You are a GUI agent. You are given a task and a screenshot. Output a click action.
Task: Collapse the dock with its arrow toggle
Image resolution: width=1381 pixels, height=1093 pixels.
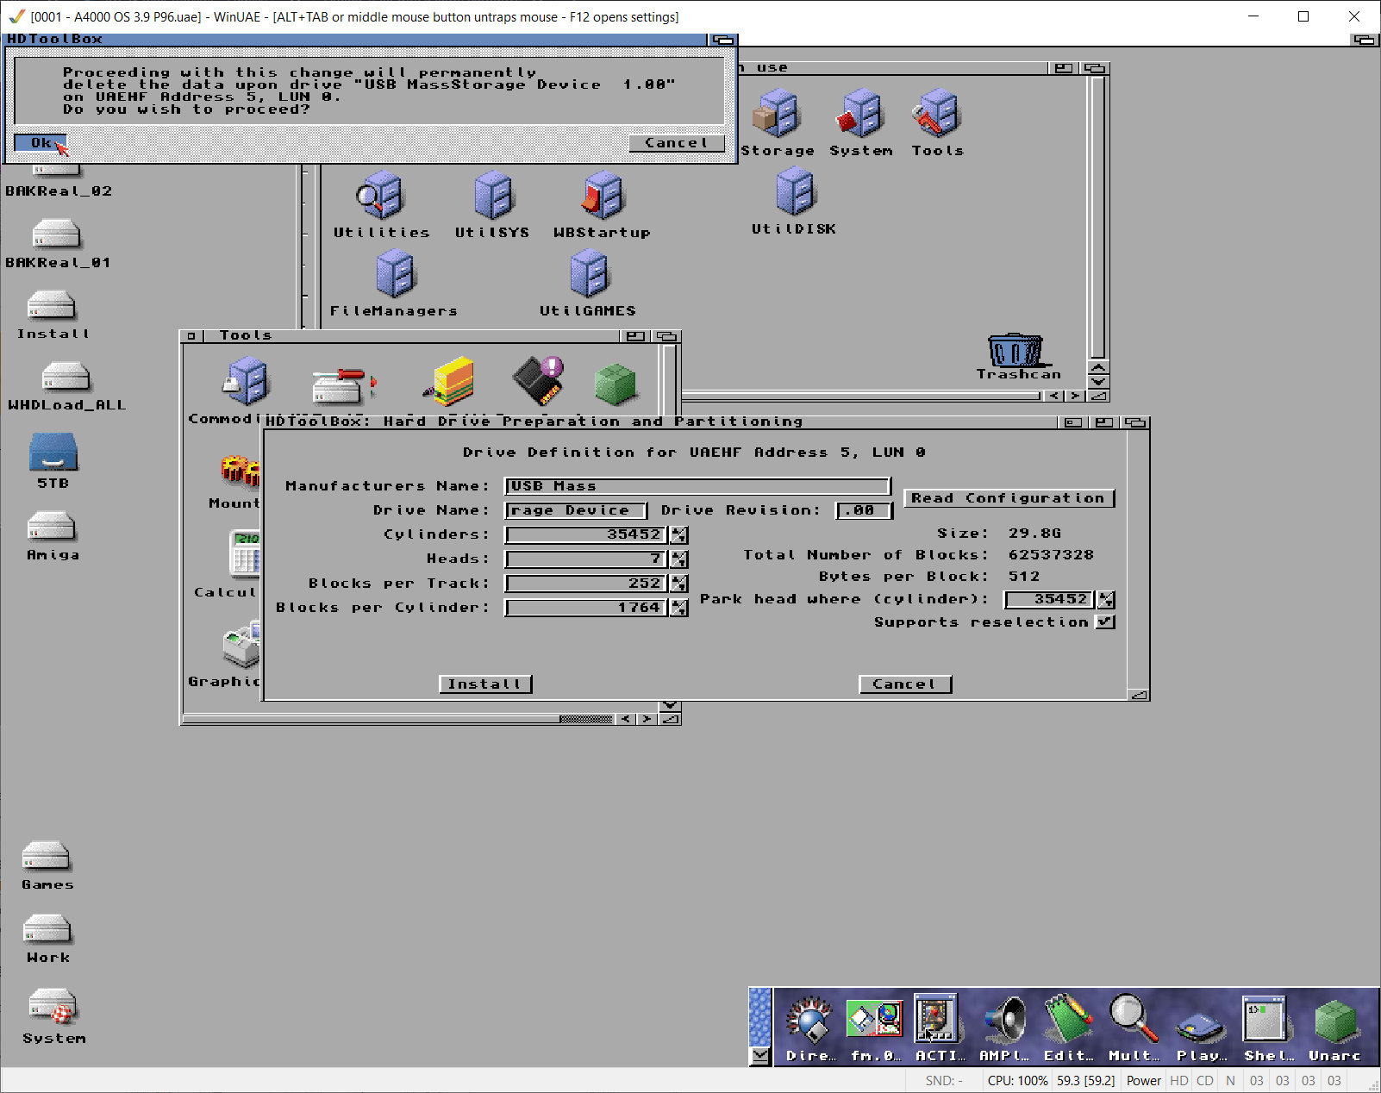click(x=759, y=1055)
